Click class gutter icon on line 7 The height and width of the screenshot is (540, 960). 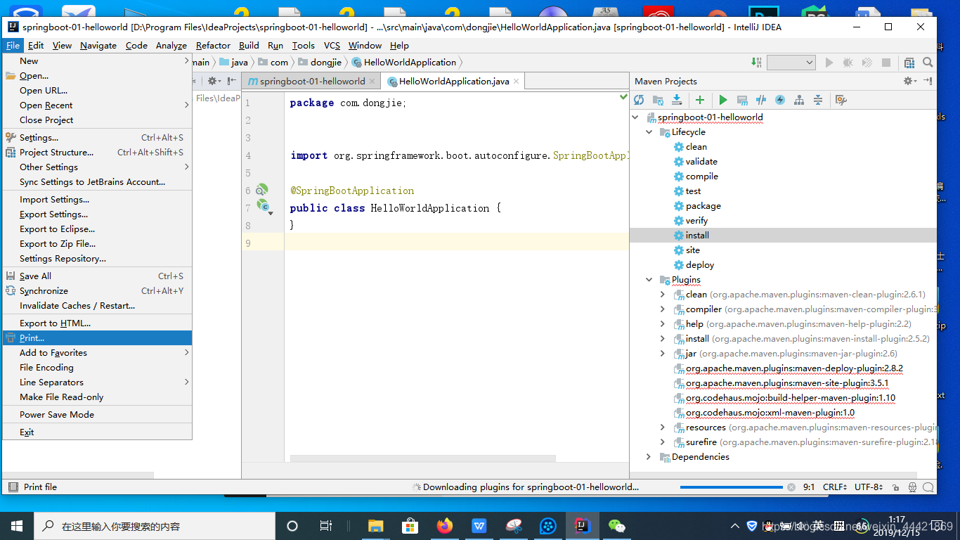[x=263, y=205]
